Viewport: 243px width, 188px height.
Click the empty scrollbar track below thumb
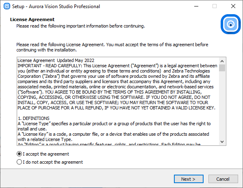point(222,105)
